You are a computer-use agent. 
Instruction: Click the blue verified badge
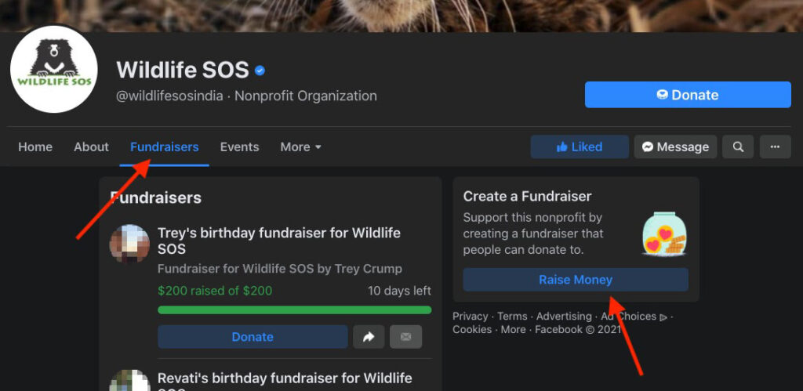tap(260, 71)
